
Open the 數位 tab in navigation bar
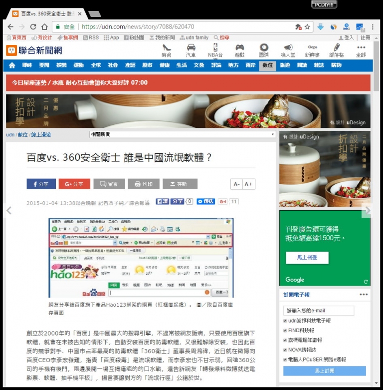coord(267,65)
